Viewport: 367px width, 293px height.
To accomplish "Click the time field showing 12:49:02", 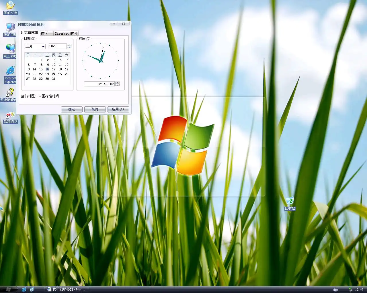I will [99, 84].
